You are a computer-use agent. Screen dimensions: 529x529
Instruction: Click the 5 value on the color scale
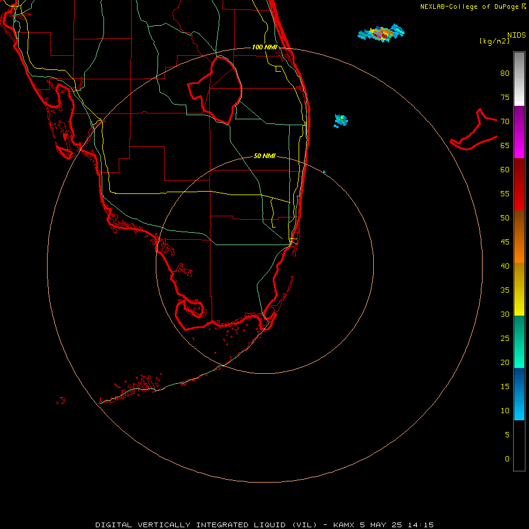tap(507, 435)
